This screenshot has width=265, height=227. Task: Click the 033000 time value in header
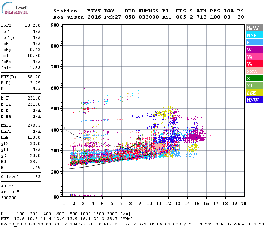(149, 17)
